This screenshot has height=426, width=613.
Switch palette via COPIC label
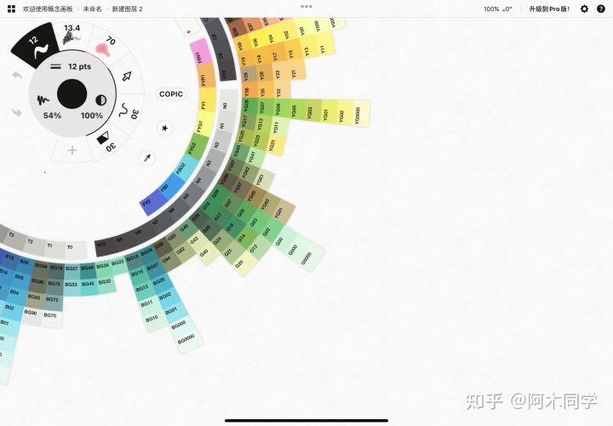(x=171, y=94)
